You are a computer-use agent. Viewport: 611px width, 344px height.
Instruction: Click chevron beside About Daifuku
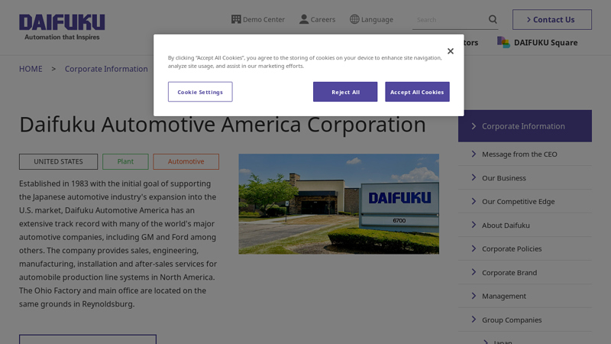point(474,225)
